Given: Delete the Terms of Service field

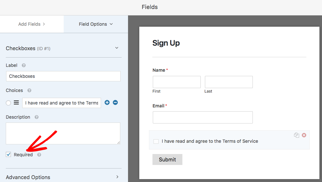Looking at the screenshot, I should [x=304, y=135].
